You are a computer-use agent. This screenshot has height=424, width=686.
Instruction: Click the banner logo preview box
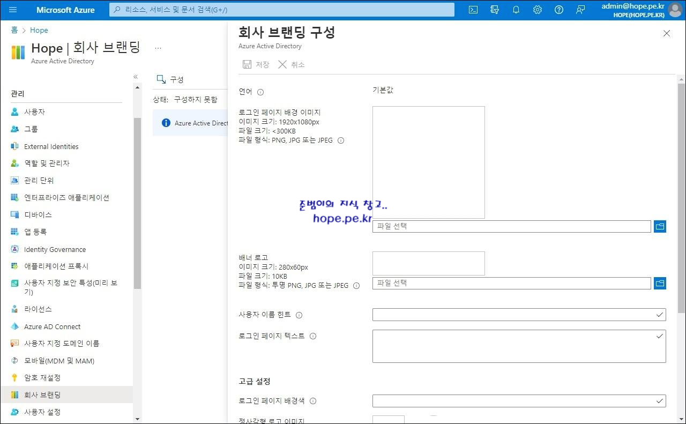pos(429,263)
